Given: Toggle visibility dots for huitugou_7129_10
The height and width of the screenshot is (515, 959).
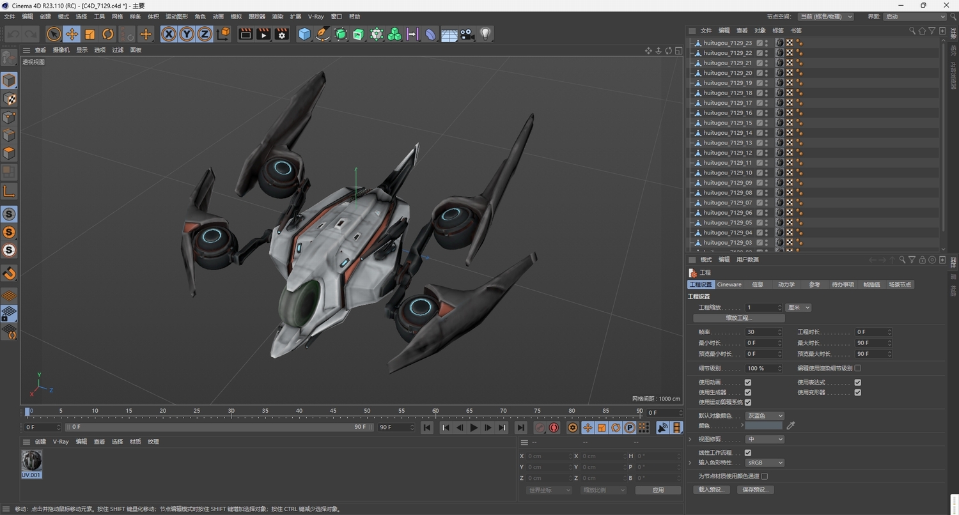Looking at the screenshot, I should (x=766, y=173).
